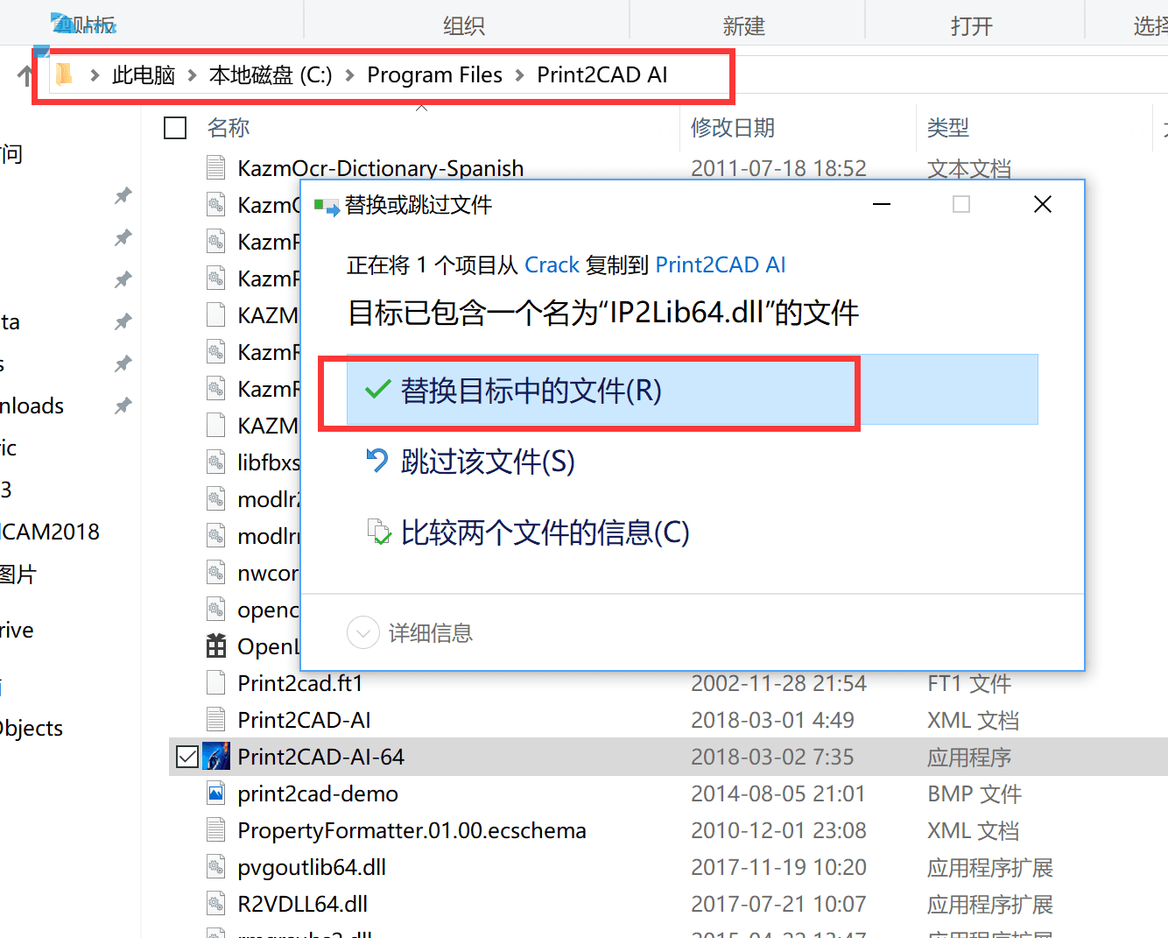Click the pin icon beside the ta entry

point(123,321)
